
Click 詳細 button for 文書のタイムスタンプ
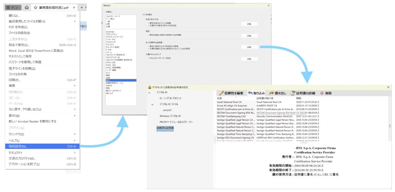point(249,59)
